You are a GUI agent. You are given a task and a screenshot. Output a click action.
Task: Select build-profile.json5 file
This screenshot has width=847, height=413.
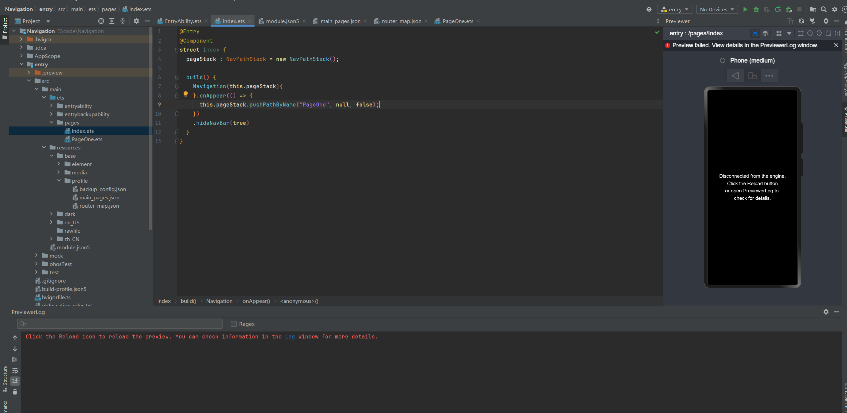(64, 289)
